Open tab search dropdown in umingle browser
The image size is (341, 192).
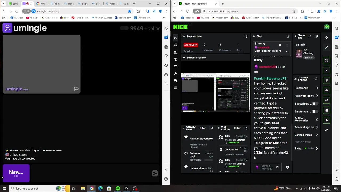coord(4,4)
